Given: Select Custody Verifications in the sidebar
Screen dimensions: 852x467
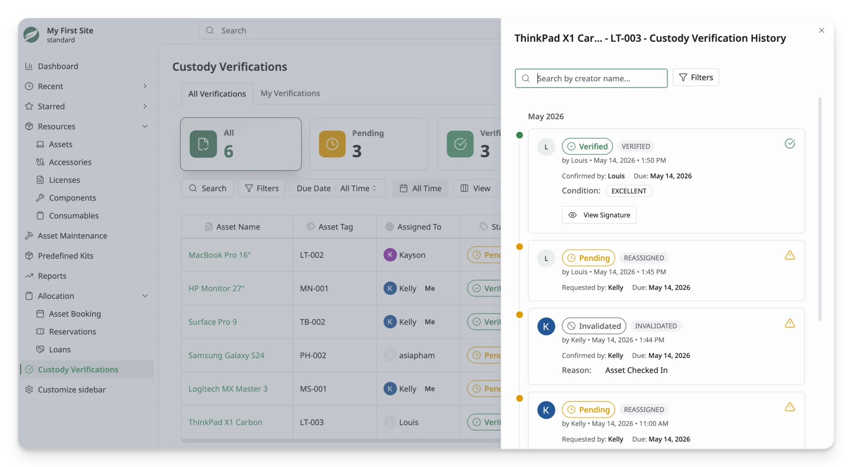Looking at the screenshot, I should [87, 369].
